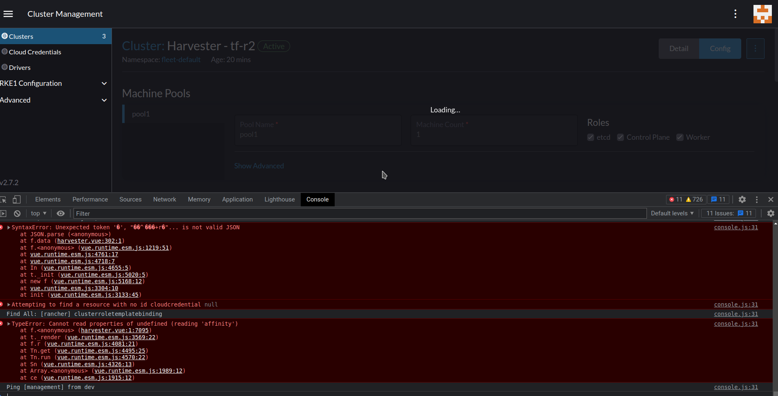Open the Default levels dropdown
This screenshot has height=396, width=778.
(x=672, y=213)
